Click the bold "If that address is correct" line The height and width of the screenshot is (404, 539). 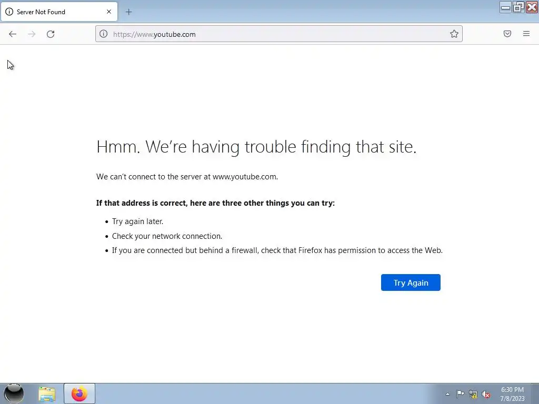(215, 203)
